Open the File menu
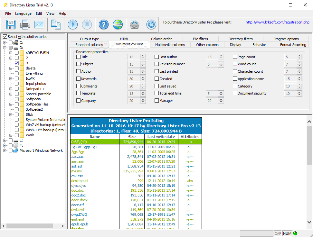Image resolution: width=313 pixels, height=237 pixels. (x=8, y=14)
